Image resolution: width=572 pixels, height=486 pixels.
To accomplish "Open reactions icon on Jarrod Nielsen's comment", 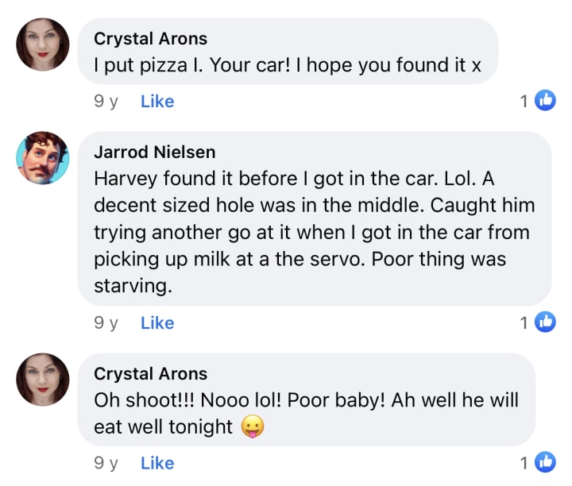I will coord(545,322).
